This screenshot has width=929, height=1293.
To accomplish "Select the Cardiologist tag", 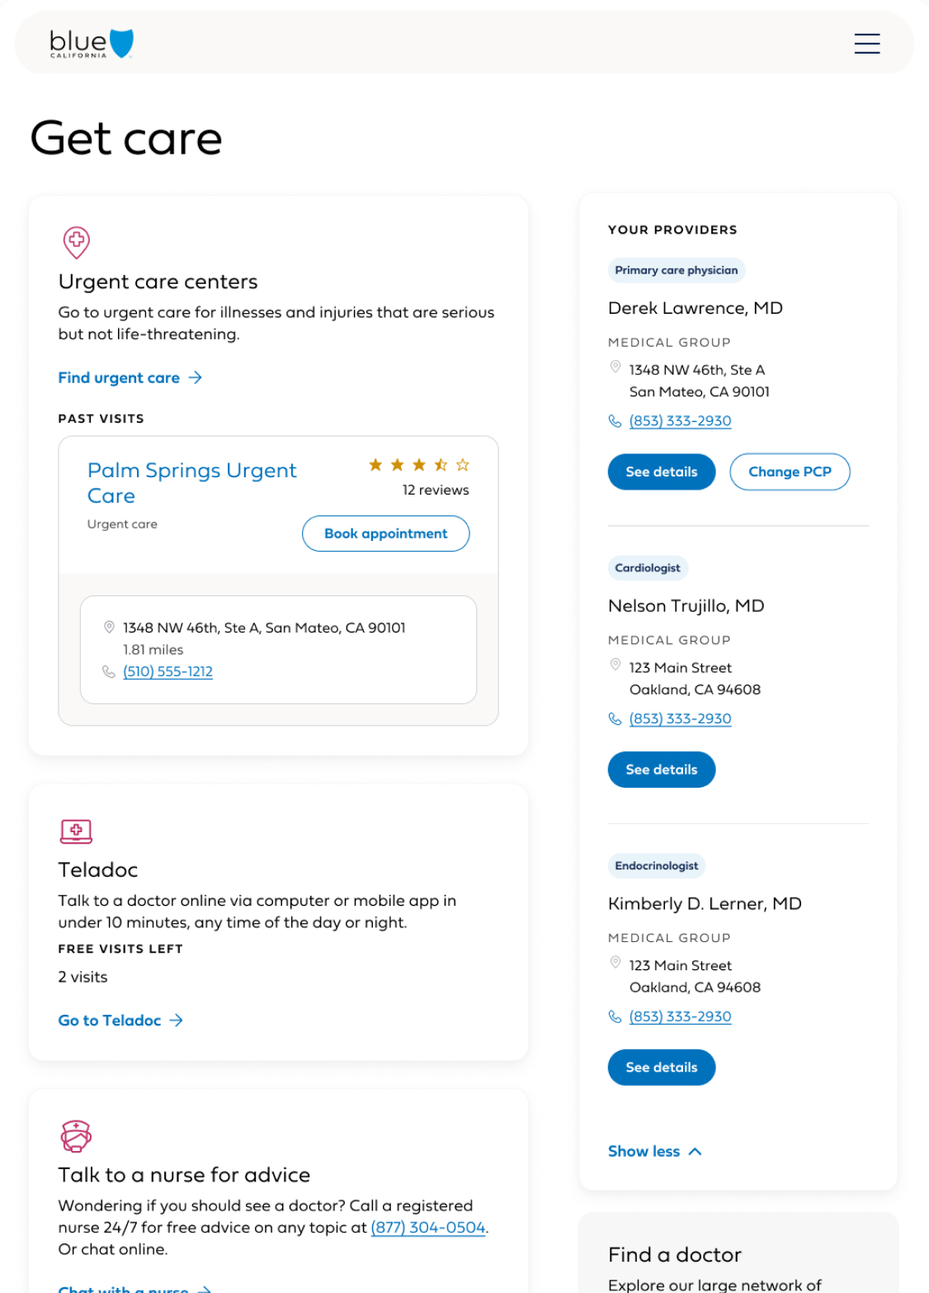I will coord(648,568).
